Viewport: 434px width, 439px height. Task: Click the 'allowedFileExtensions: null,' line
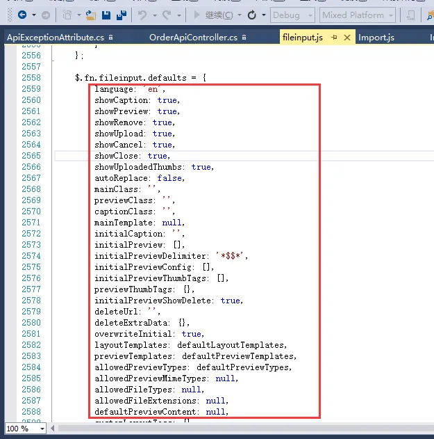[x=161, y=401]
